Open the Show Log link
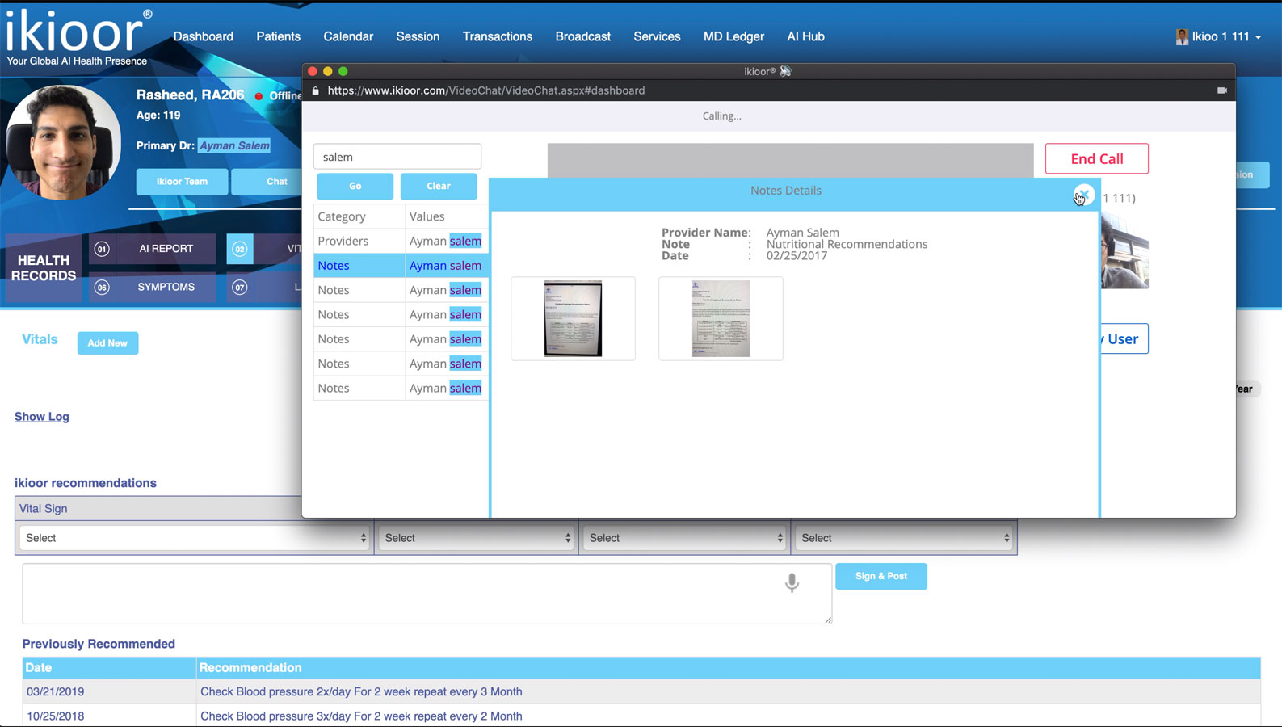 tap(42, 417)
